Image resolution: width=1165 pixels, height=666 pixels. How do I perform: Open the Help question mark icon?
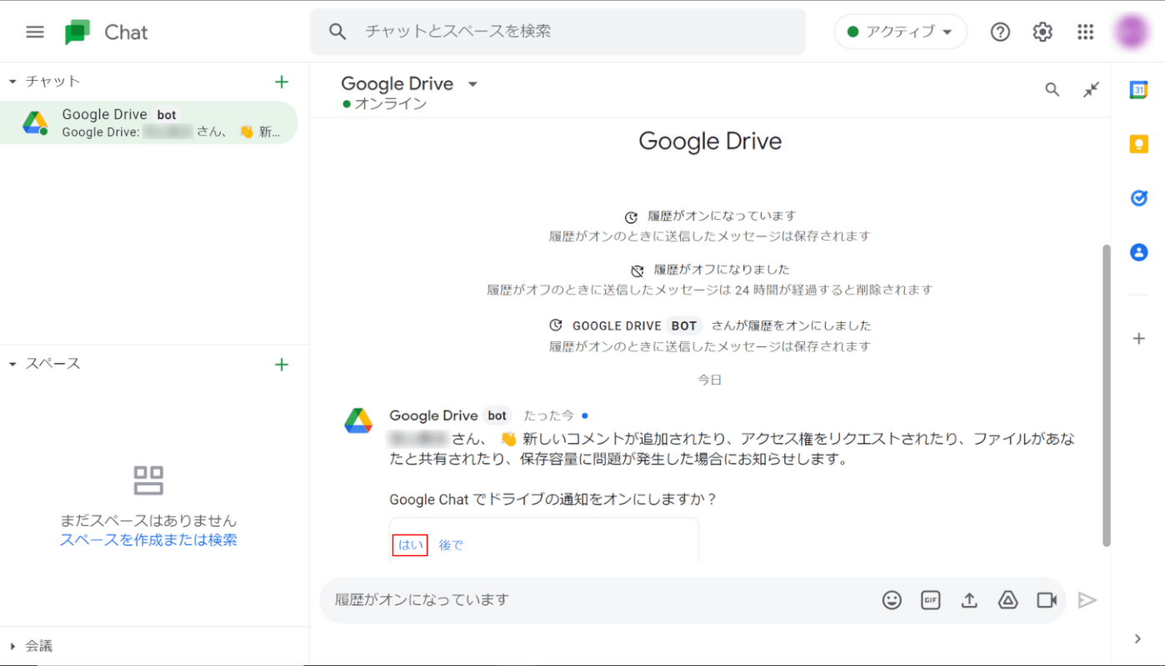[1000, 32]
